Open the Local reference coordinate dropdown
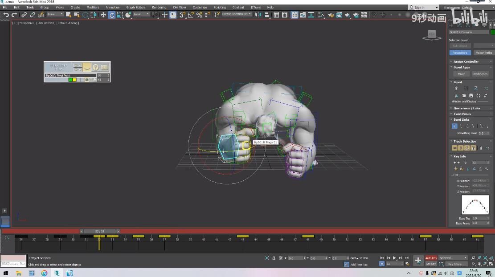Screen dimensions: 495x277 [141, 14]
